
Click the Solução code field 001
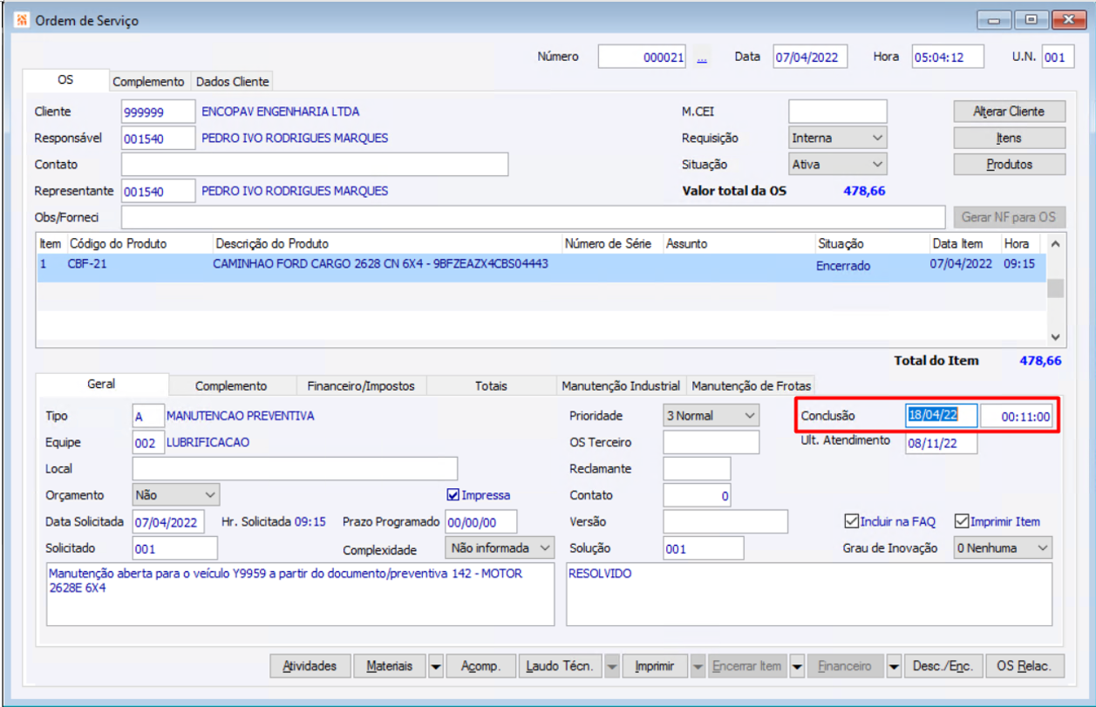click(x=704, y=547)
